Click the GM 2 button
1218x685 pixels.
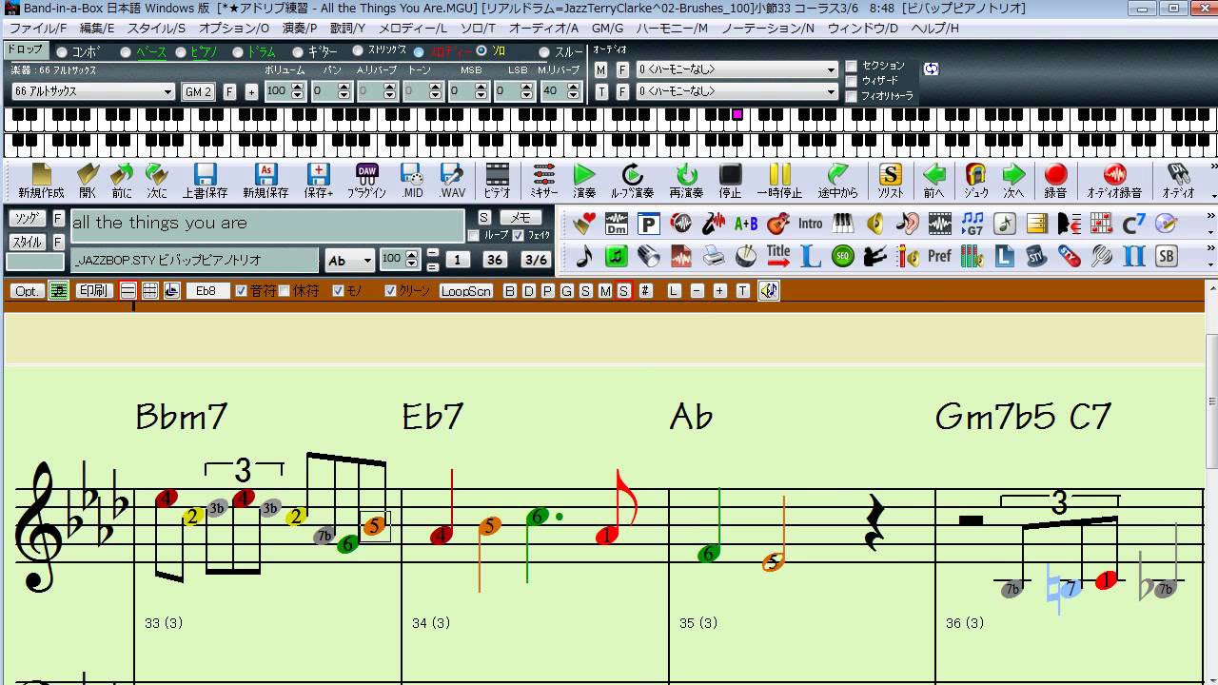coord(198,91)
